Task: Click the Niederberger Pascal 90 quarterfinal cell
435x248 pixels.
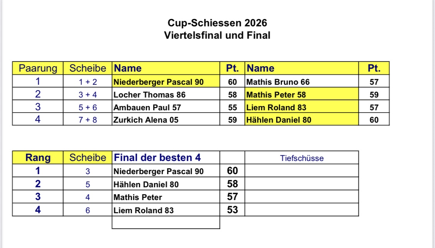Action: pyautogui.click(x=166, y=82)
